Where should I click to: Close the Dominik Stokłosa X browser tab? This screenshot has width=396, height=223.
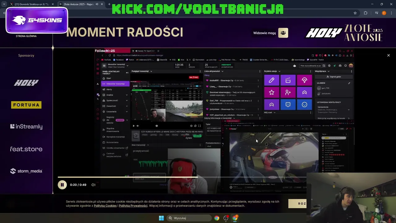coord(53,4)
